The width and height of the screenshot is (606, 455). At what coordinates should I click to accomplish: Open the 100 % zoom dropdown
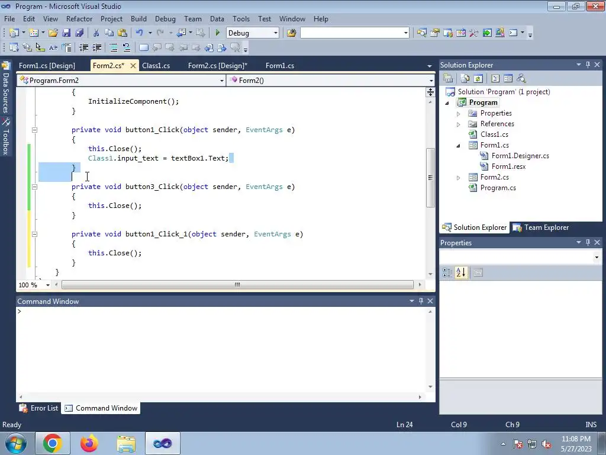coord(47,285)
